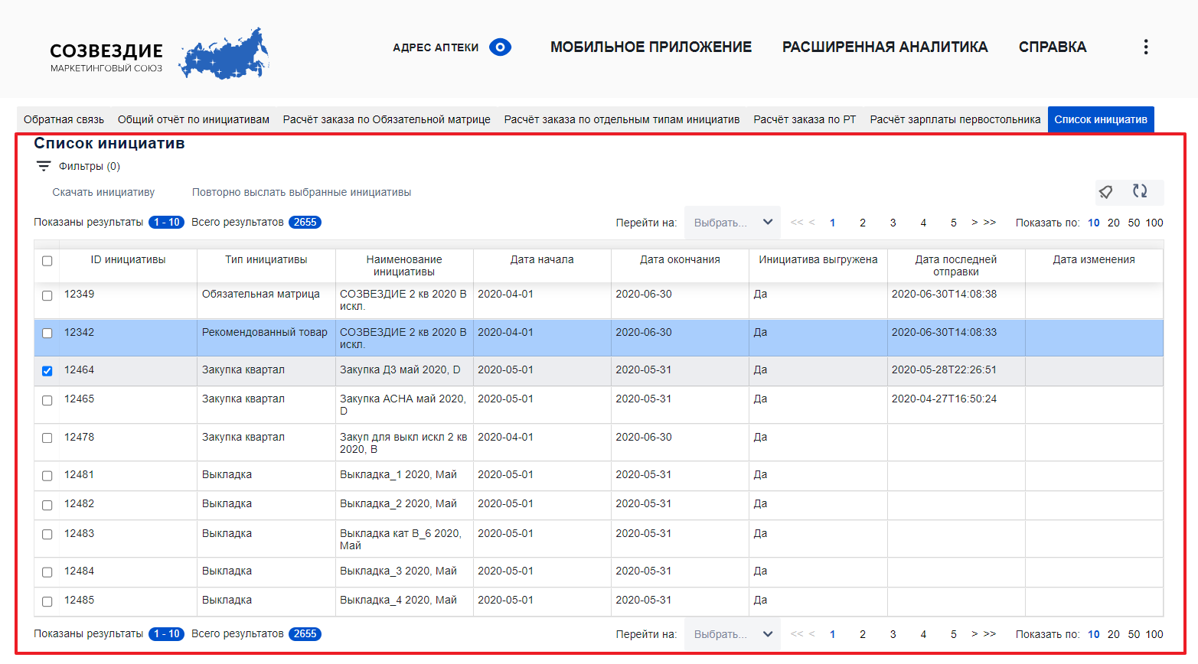Check the box for initiative 12484

coord(47,572)
